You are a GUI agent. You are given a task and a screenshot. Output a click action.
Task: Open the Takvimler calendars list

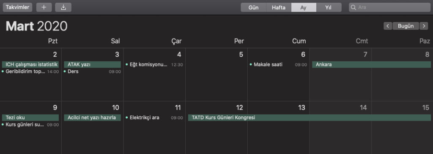click(18, 7)
